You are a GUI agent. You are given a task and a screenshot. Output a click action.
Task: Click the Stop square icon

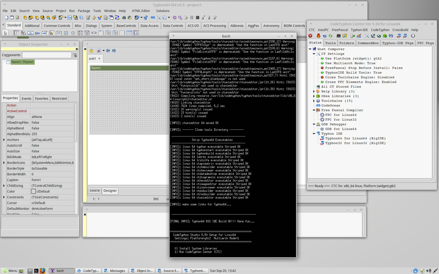pos(198,17)
